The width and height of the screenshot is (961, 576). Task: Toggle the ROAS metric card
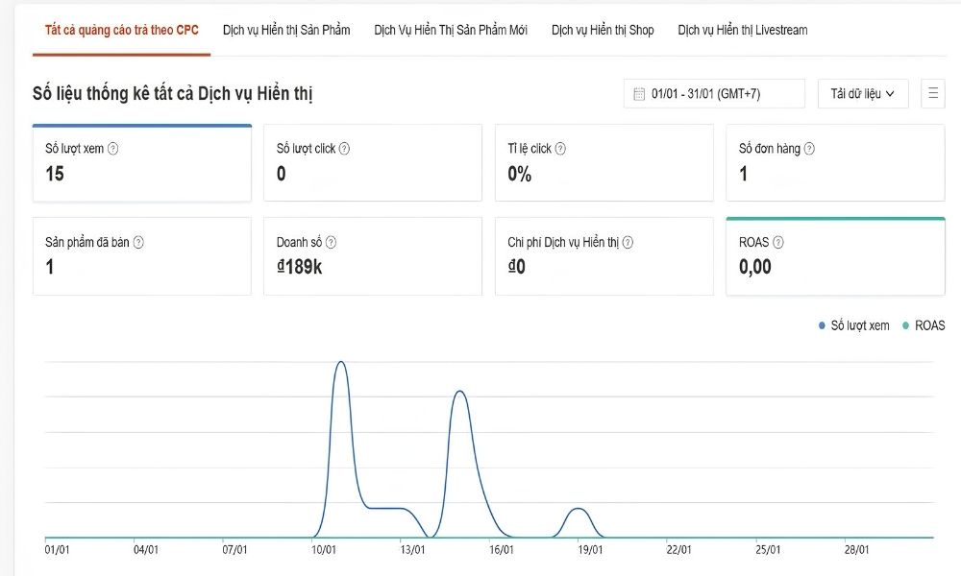click(x=835, y=256)
